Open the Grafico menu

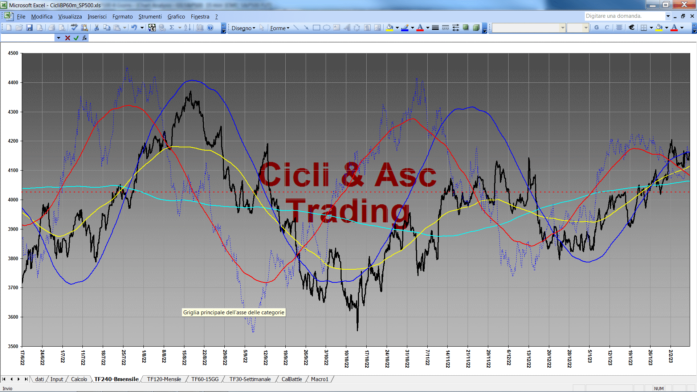click(x=176, y=16)
